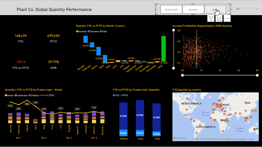Toggle the Landscape legend item
The height and width of the screenshot is (147, 262).
tap(21, 96)
